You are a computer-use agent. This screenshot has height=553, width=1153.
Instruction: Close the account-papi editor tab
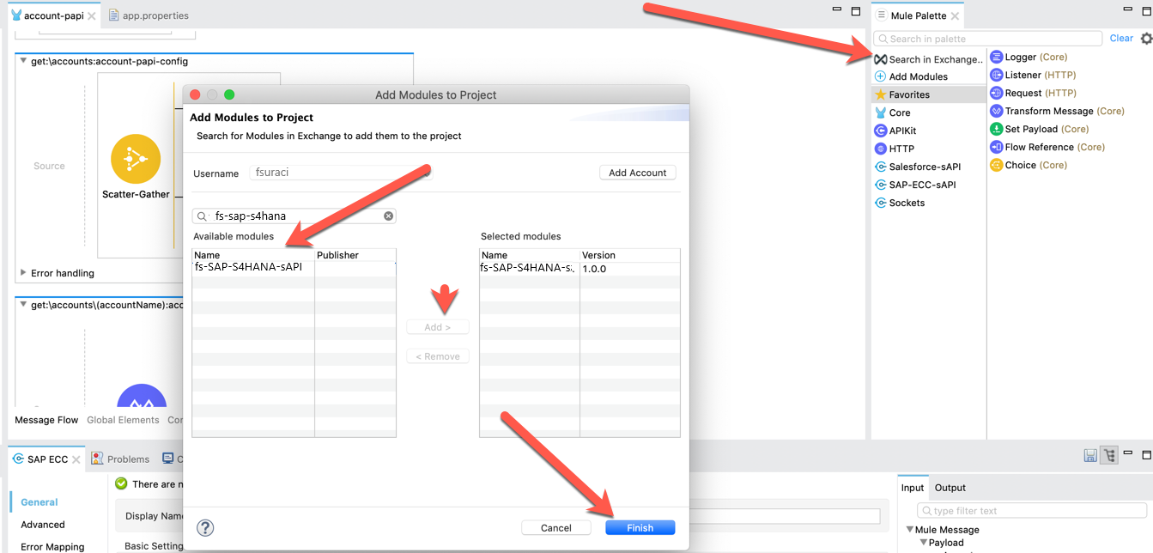91,15
